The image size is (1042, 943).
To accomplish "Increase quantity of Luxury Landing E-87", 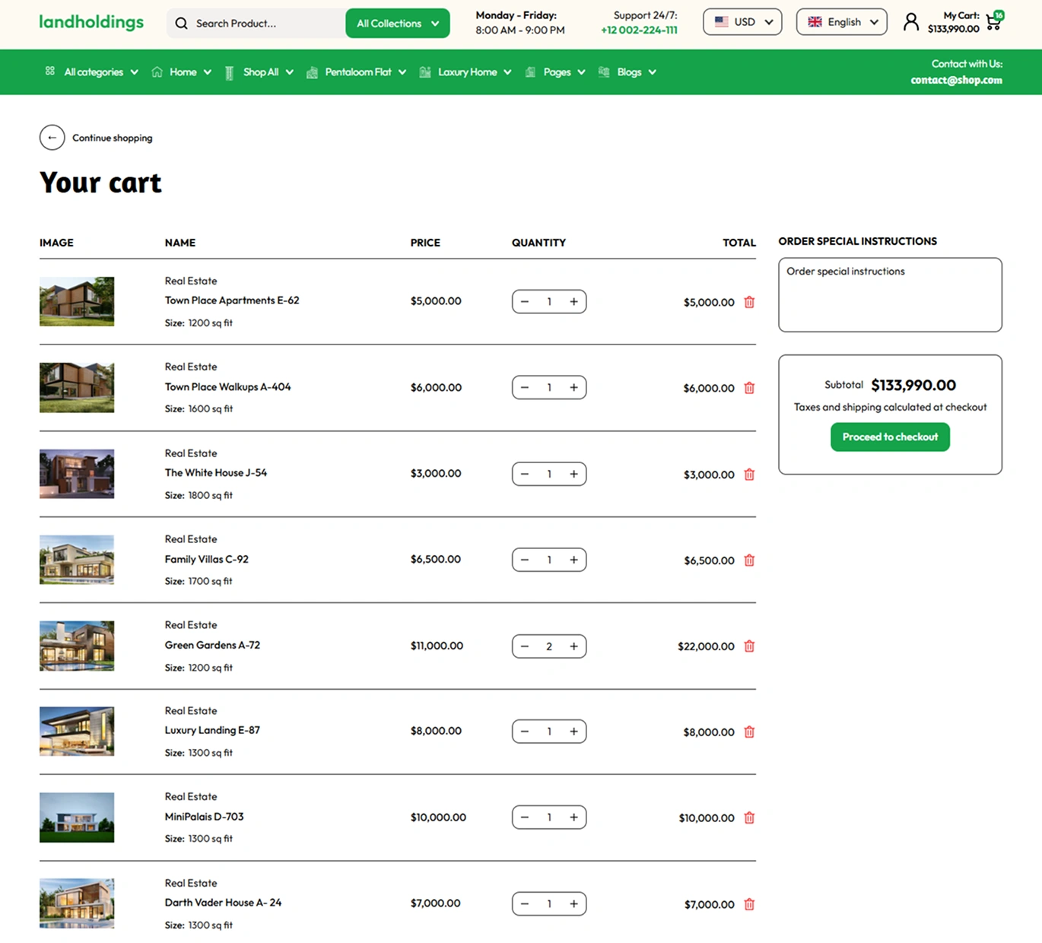I will point(573,732).
